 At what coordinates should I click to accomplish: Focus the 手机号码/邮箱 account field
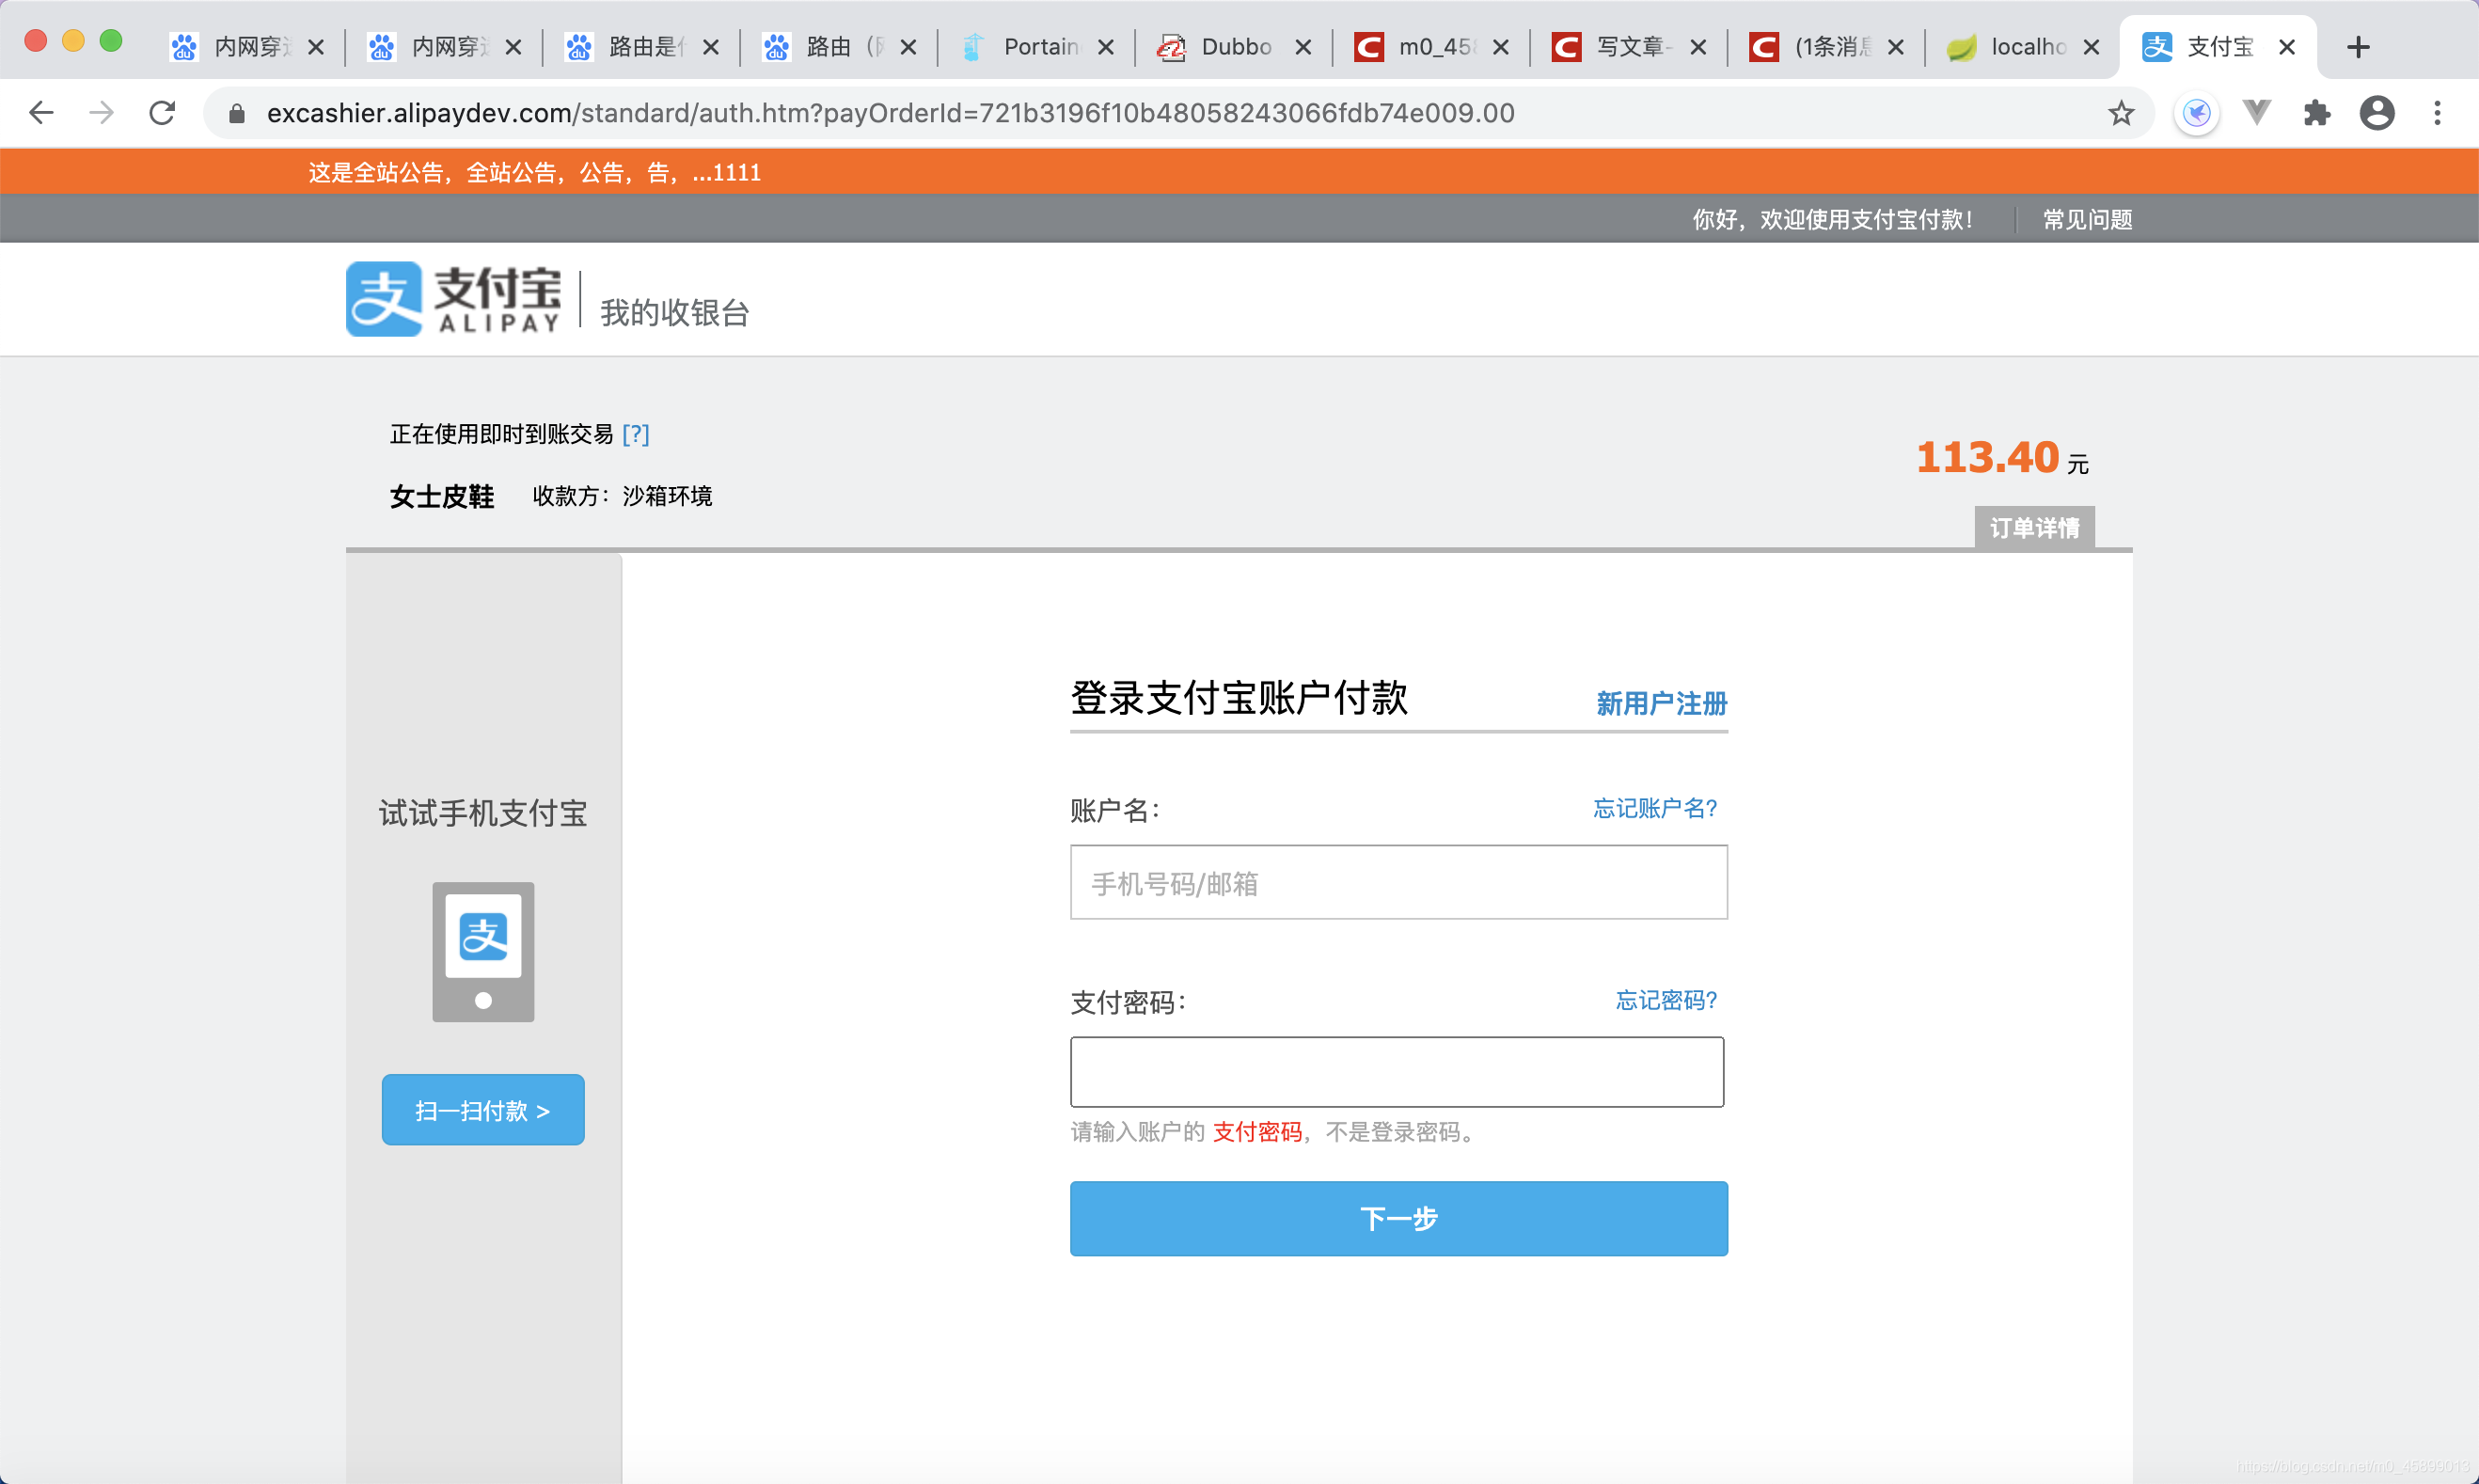click(x=1398, y=882)
